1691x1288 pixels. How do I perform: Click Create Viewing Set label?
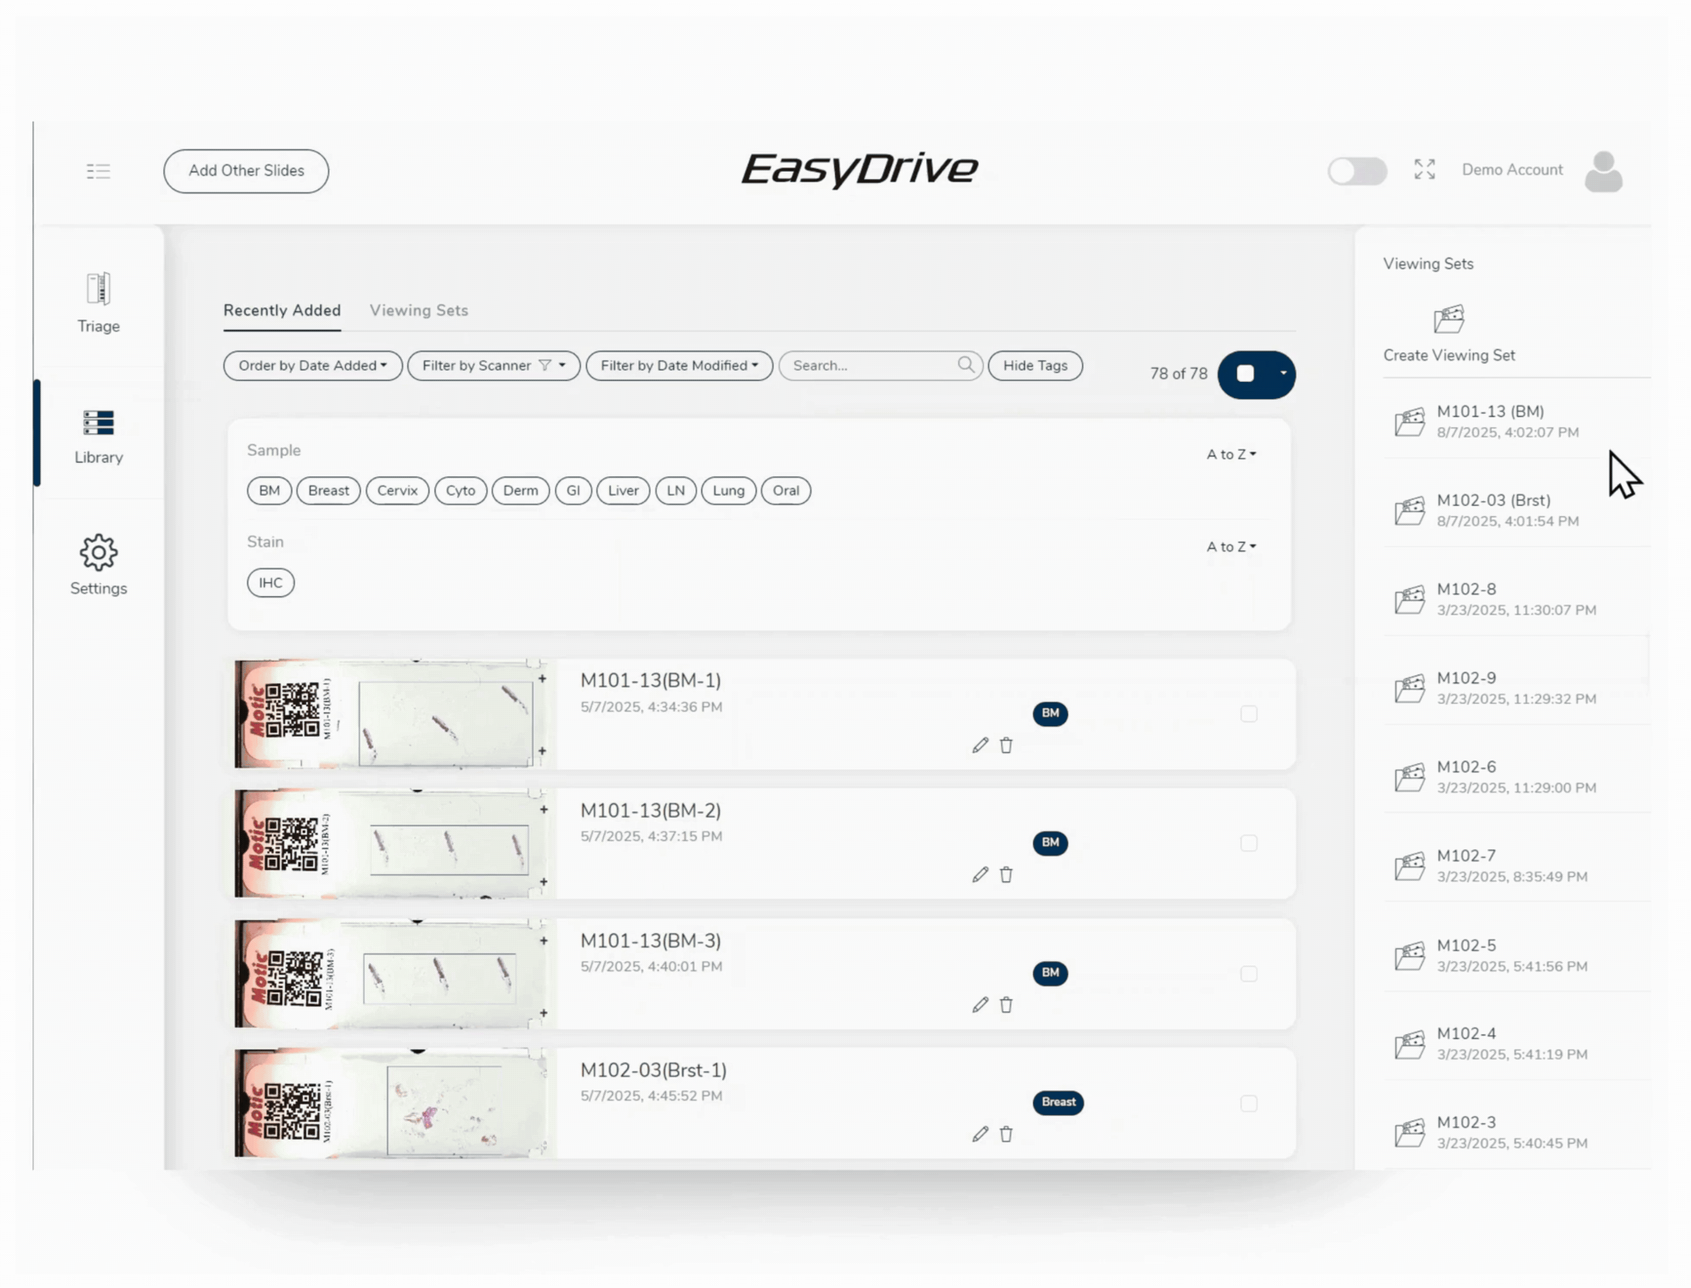(x=1449, y=355)
